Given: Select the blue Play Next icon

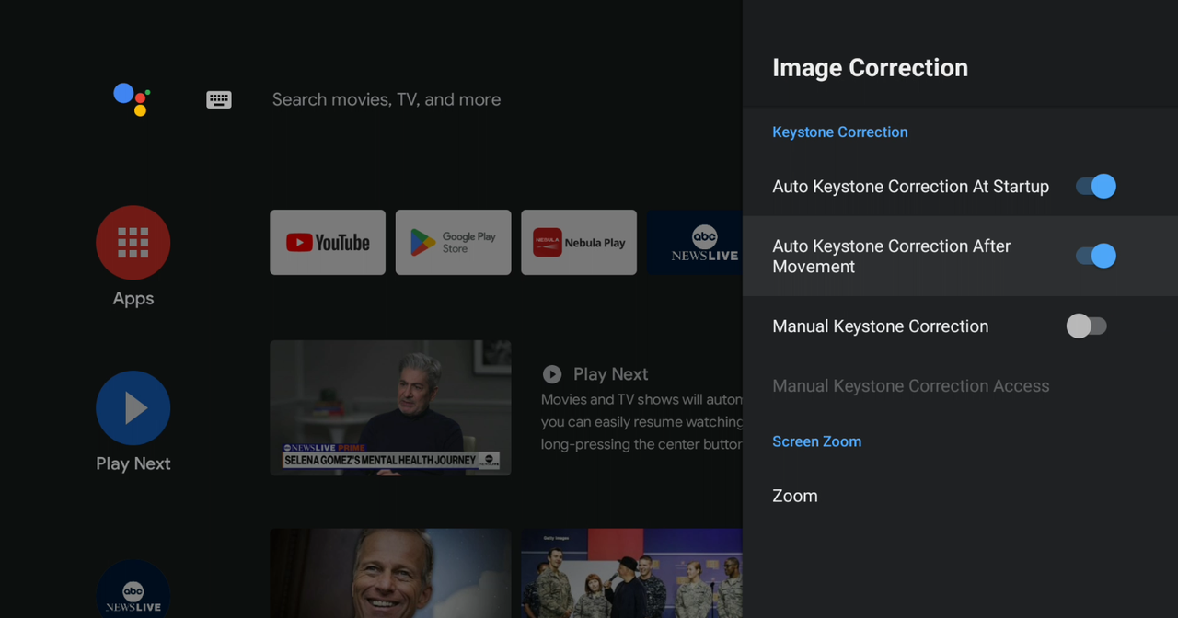Looking at the screenshot, I should coord(133,408).
